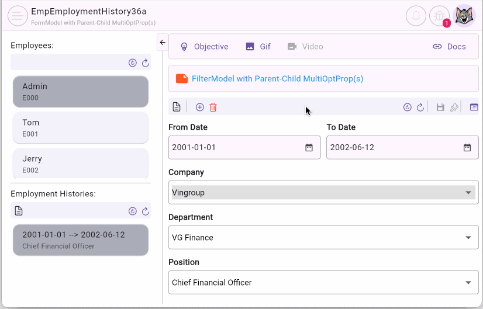Click the bug report icon with badge
Screen dimensions: 483x309
click(x=439, y=16)
